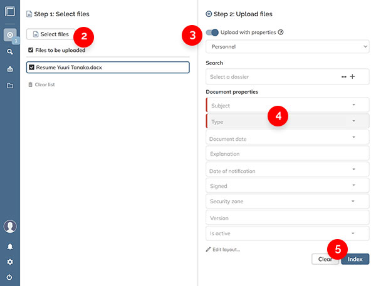Toggle the Upload with properties switch
Screen dimensions: 376x286
tap(212, 32)
